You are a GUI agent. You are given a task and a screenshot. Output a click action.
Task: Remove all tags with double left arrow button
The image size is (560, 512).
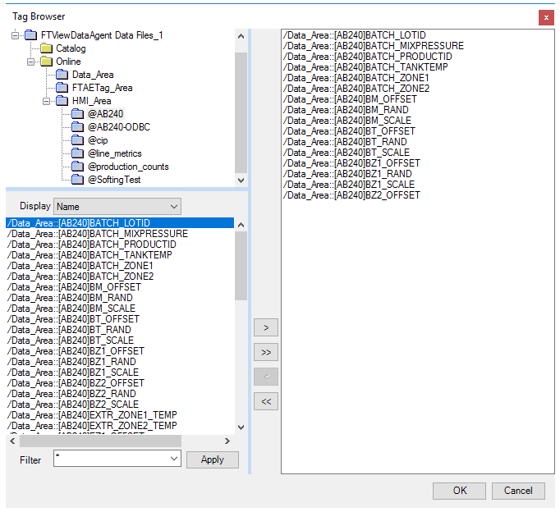tap(266, 402)
